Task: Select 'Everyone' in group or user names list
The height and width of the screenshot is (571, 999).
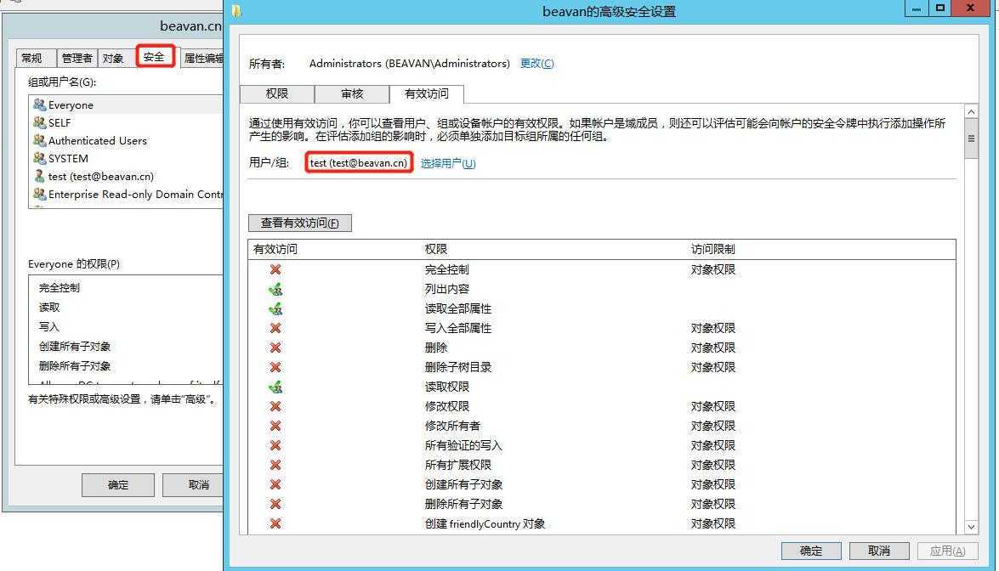Action: pos(126,105)
